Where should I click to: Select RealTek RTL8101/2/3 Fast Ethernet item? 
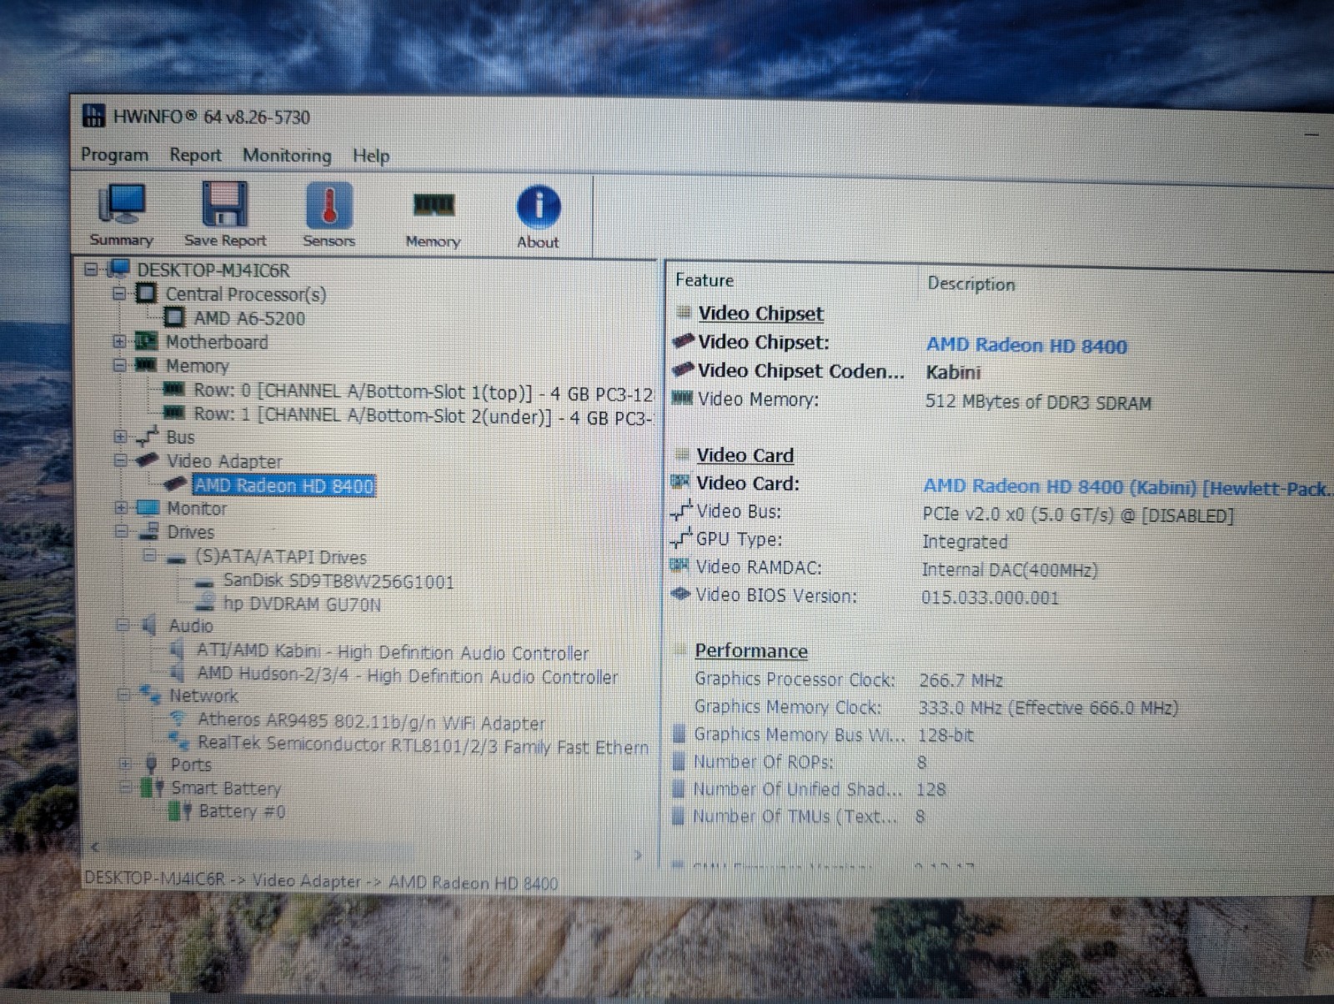pyautogui.click(x=423, y=744)
